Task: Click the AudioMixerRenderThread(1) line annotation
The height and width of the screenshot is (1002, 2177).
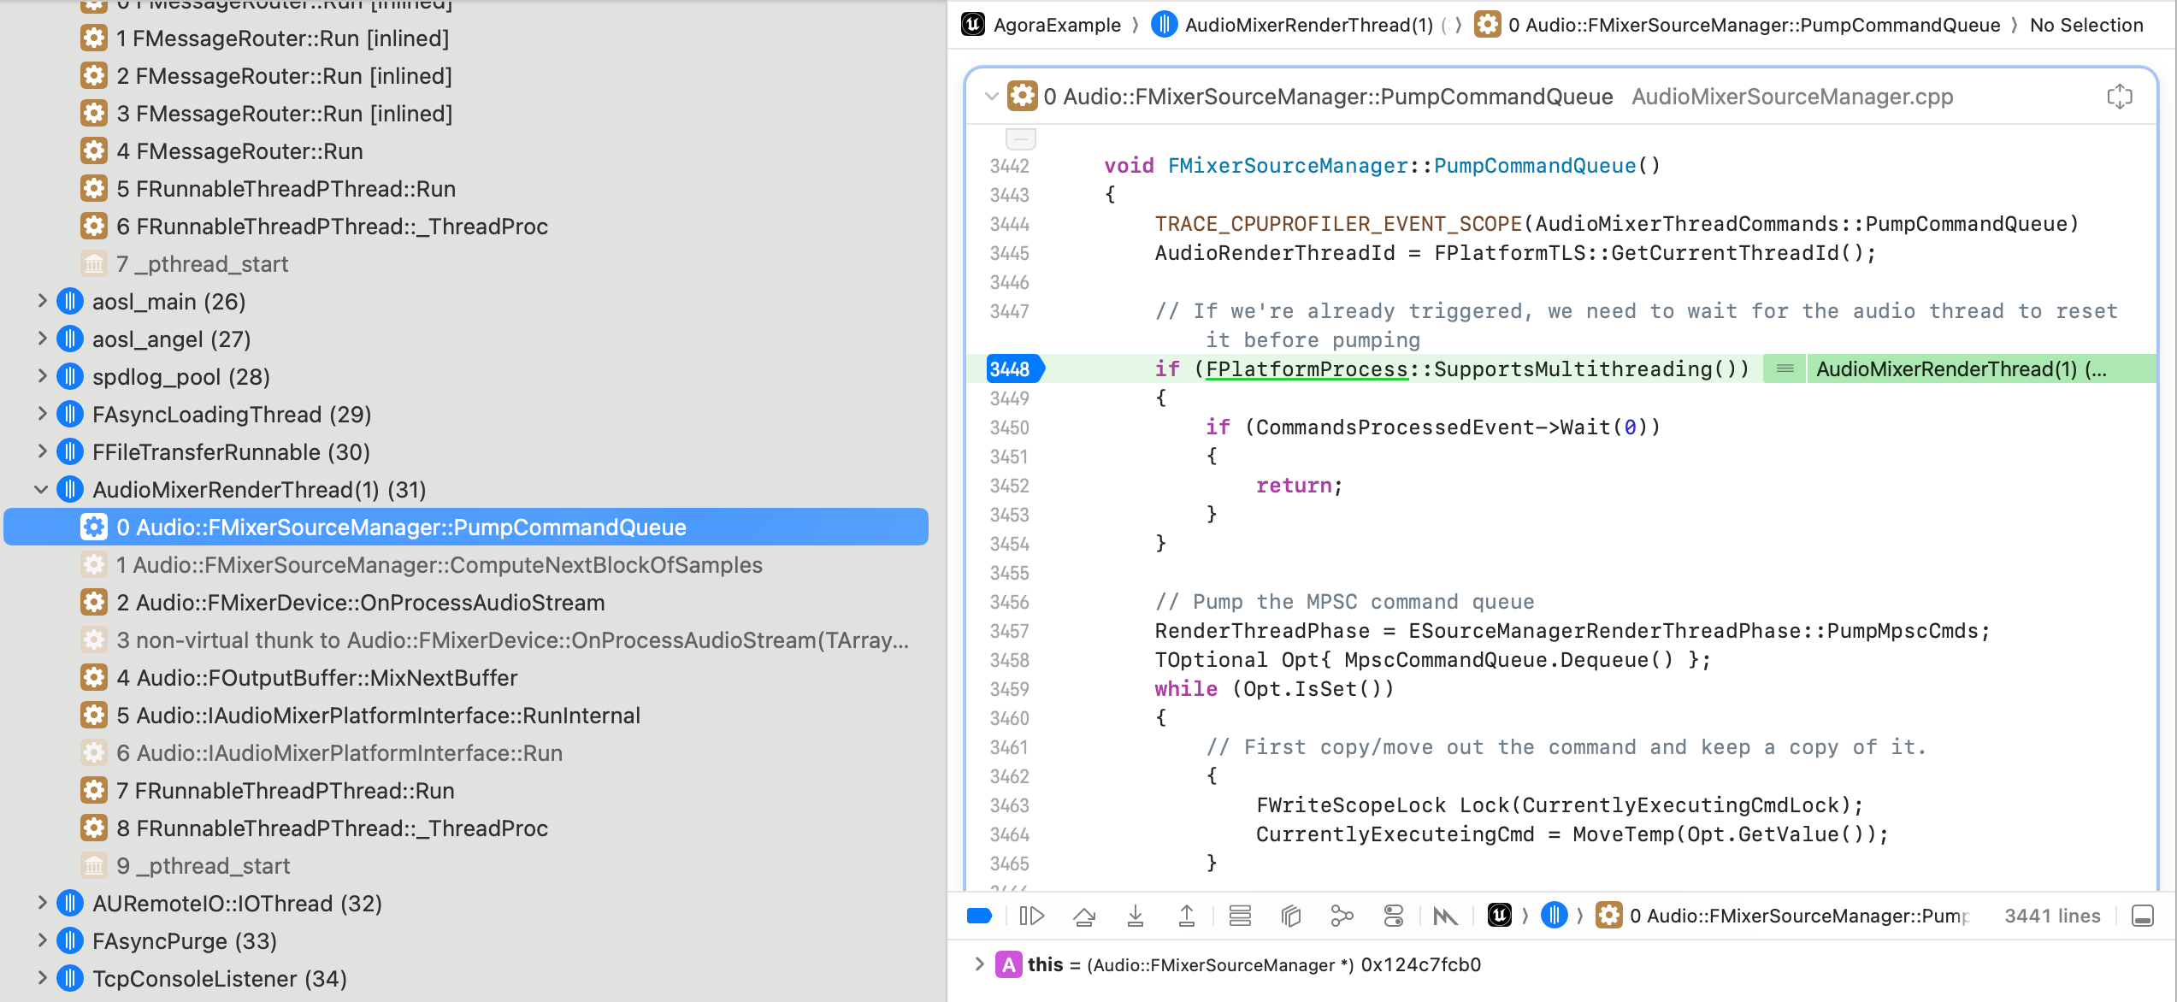Action: (1958, 368)
